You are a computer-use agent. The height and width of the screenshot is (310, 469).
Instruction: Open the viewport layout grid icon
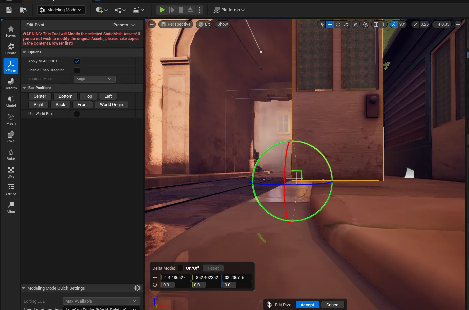pos(458,24)
